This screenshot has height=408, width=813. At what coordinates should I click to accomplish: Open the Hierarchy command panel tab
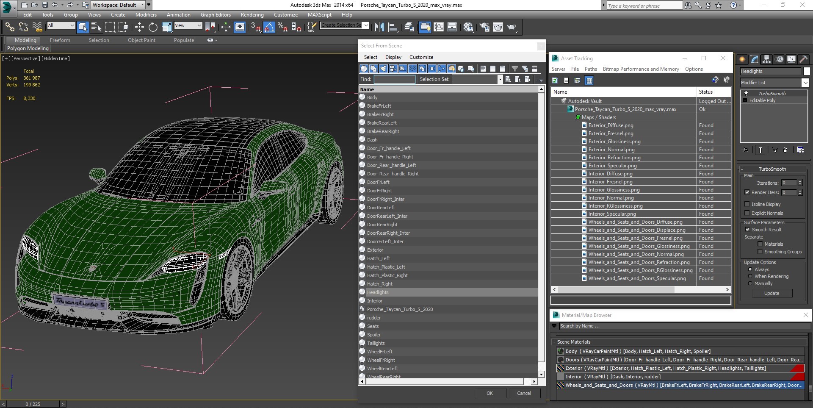coord(766,59)
